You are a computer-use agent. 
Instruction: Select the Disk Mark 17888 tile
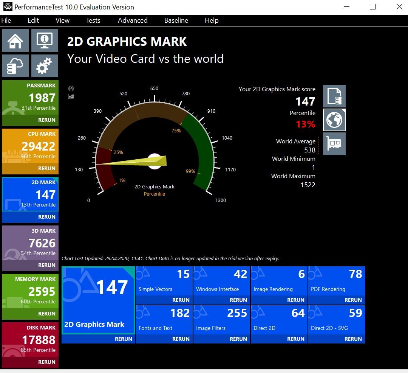(30, 340)
